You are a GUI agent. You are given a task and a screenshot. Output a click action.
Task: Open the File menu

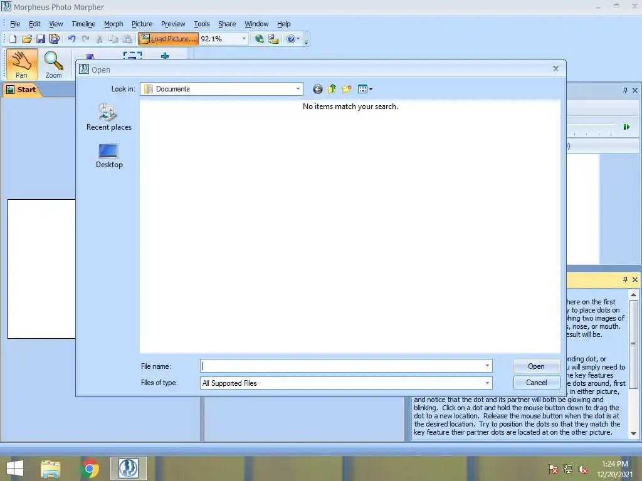point(15,24)
